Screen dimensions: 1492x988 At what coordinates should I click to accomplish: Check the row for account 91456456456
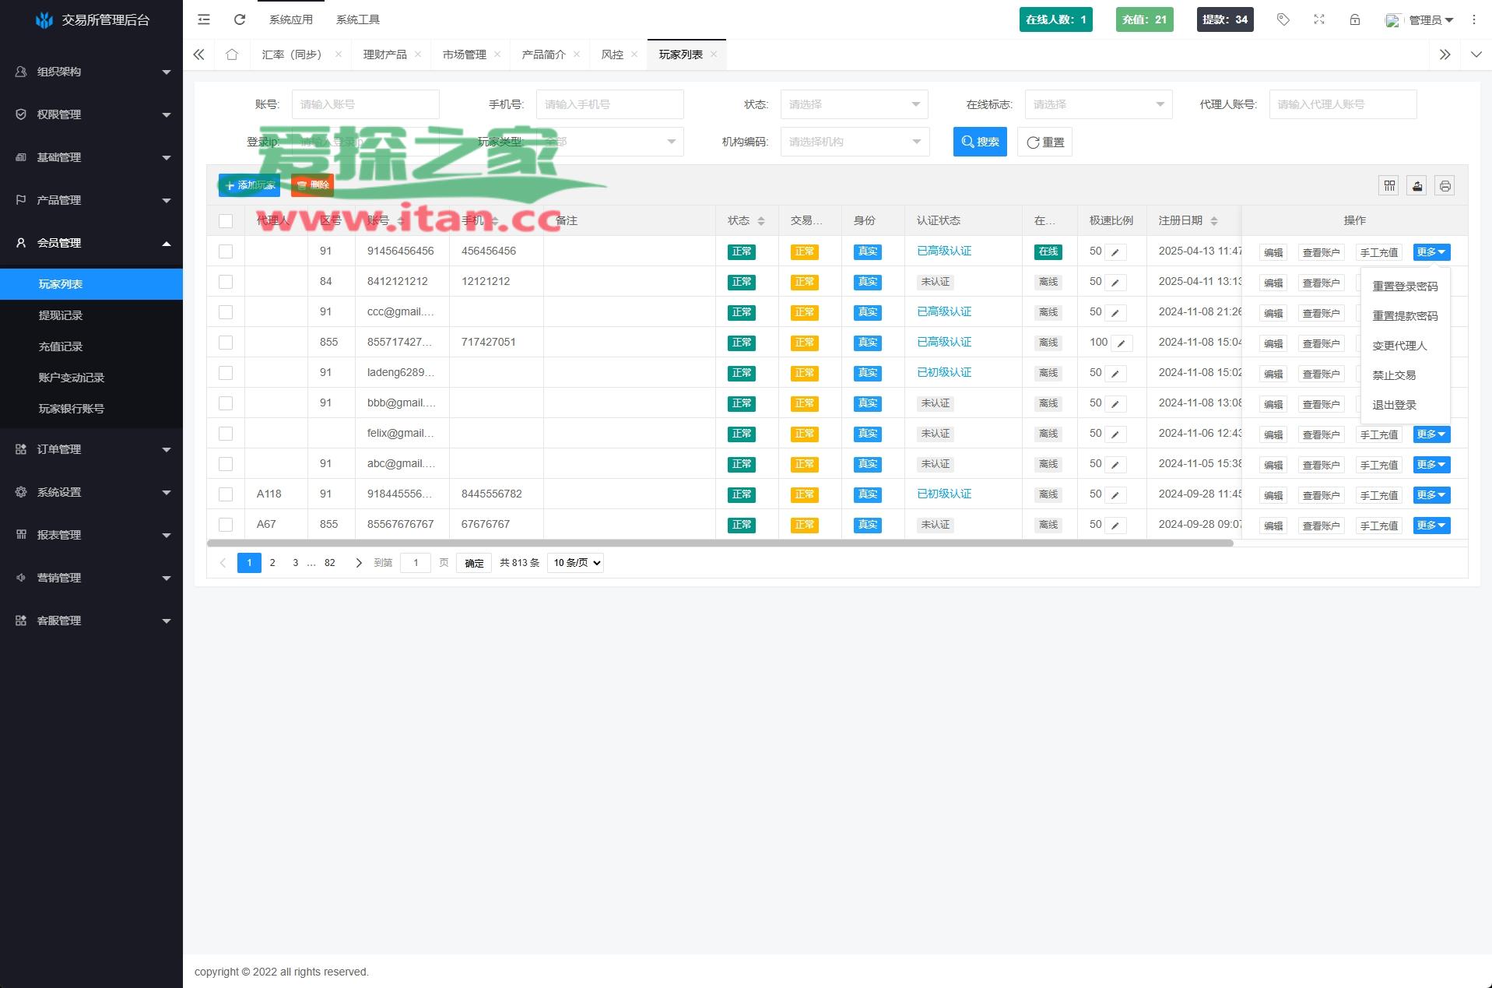[226, 251]
